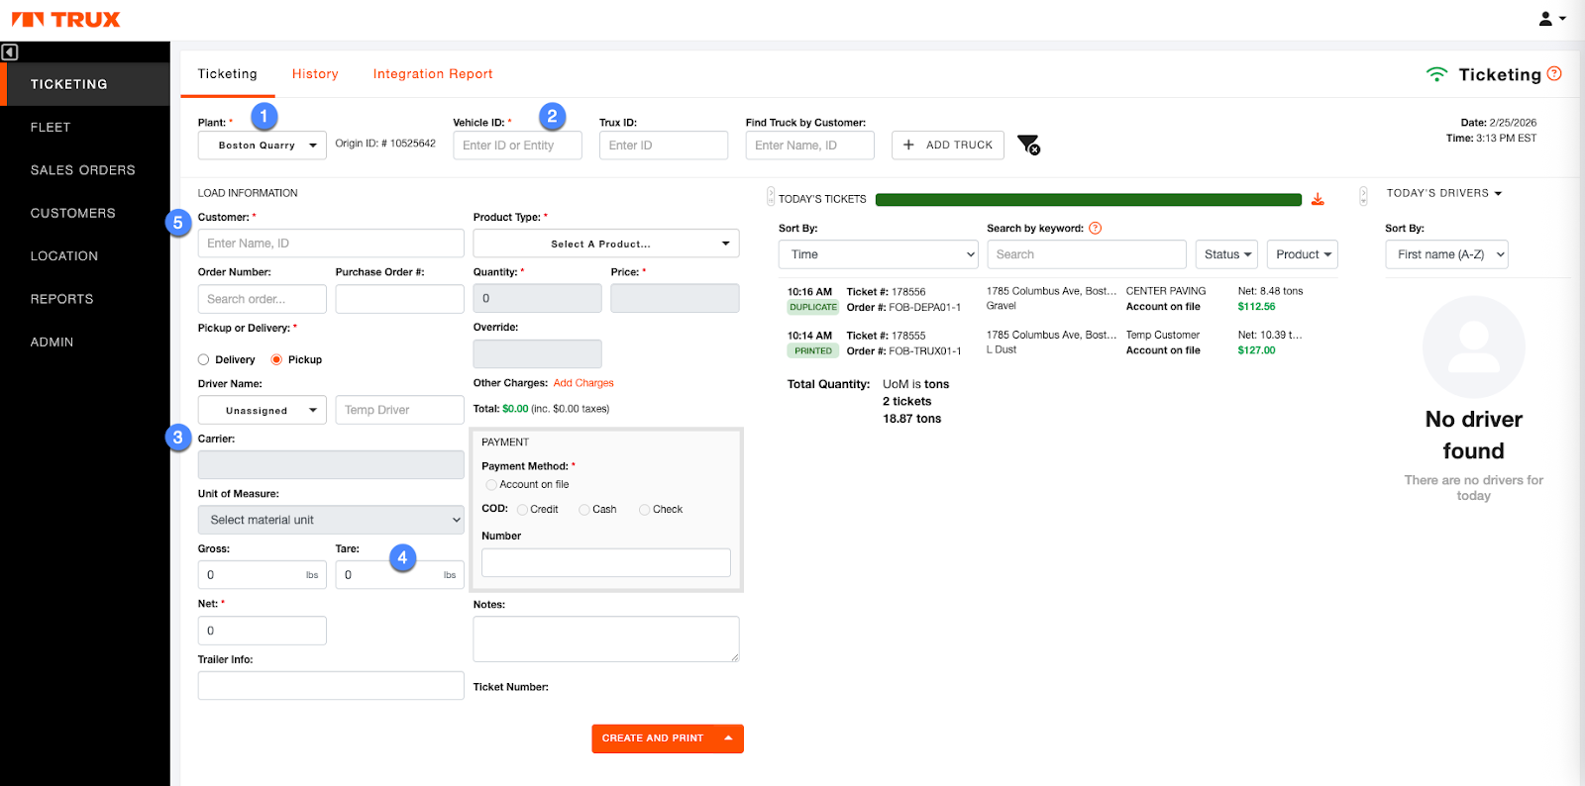Click the sidebar collapse arrow icon
The width and height of the screenshot is (1585, 786).
pyautogui.click(x=10, y=52)
